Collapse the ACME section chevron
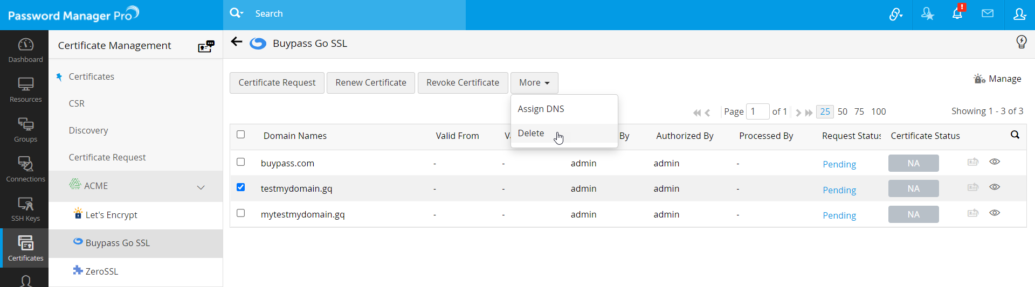The image size is (1035, 287). tap(201, 187)
